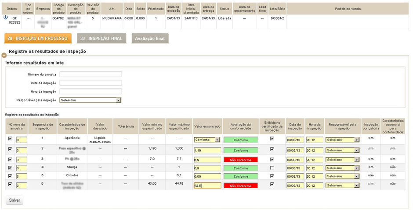Open Responsável dropdown in sequence 2 row
Screen dimensions: 413x210
[342, 150]
